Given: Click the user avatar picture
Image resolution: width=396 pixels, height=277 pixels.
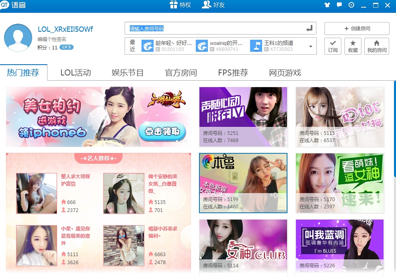Looking at the screenshot, I should tap(18, 38).
